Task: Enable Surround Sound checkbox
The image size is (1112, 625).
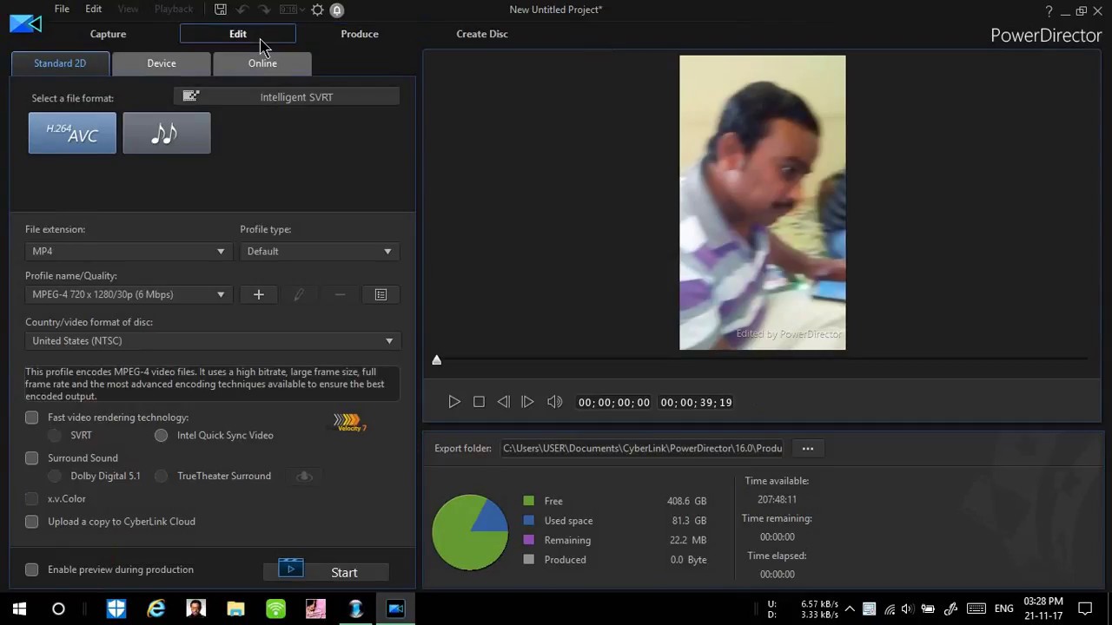Action: tap(32, 457)
